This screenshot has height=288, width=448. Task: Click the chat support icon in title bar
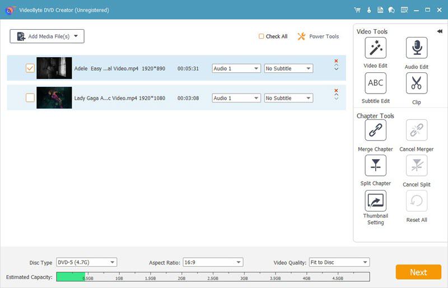(x=391, y=10)
